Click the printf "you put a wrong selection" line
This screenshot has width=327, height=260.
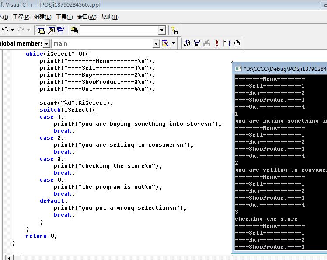click(120, 208)
